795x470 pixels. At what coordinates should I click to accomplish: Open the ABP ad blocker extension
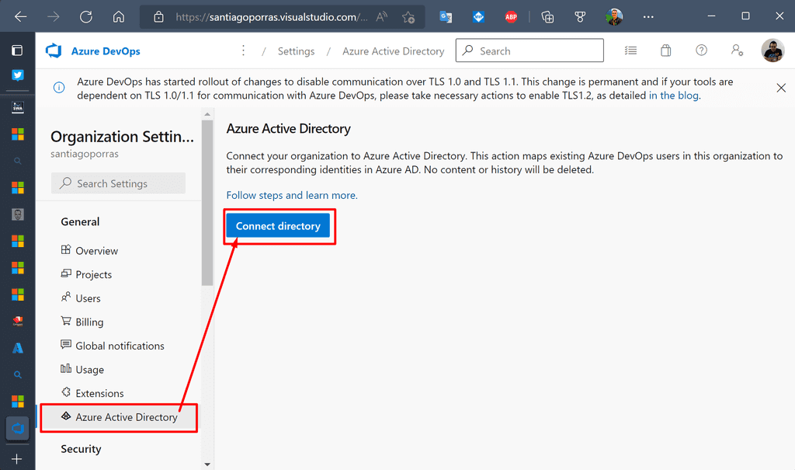(x=511, y=17)
